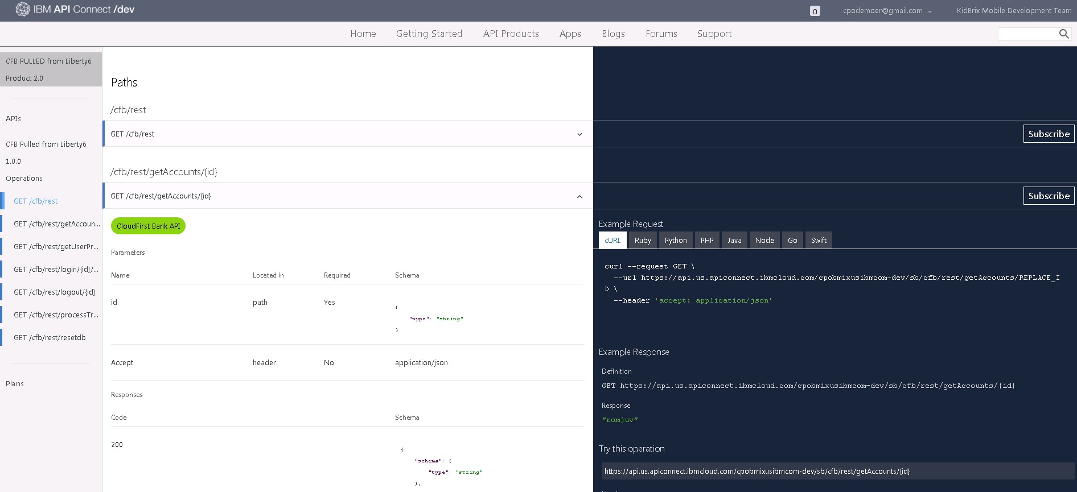Open API Products in the navigation bar

pos(511,34)
